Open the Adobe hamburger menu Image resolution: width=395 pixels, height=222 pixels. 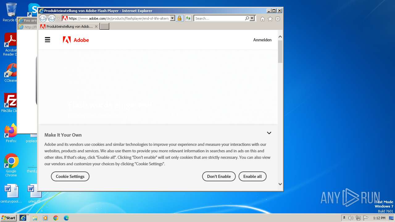click(48, 40)
